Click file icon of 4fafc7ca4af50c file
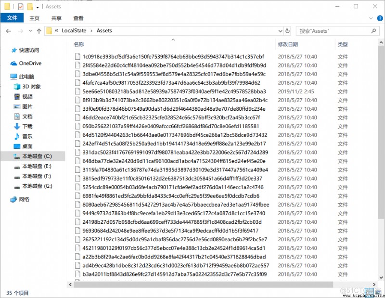The width and height of the screenshot is (385, 298). coord(77,82)
